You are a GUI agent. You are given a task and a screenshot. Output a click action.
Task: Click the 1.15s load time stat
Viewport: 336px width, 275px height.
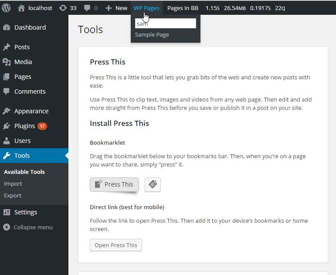(x=213, y=8)
